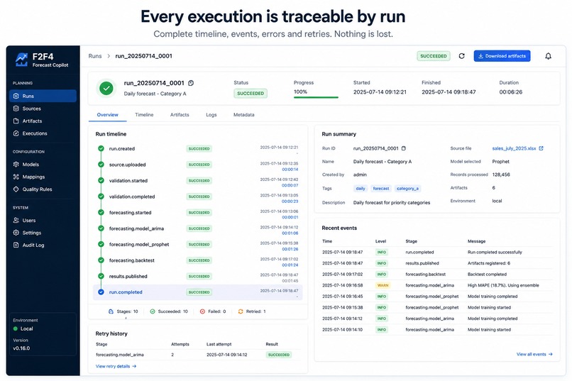Select results.published timeline row
The image size is (572, 381).
198,277
